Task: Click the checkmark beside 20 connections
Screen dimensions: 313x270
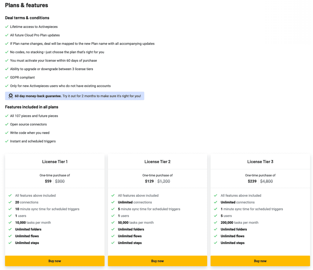Action: click(10, 202)
